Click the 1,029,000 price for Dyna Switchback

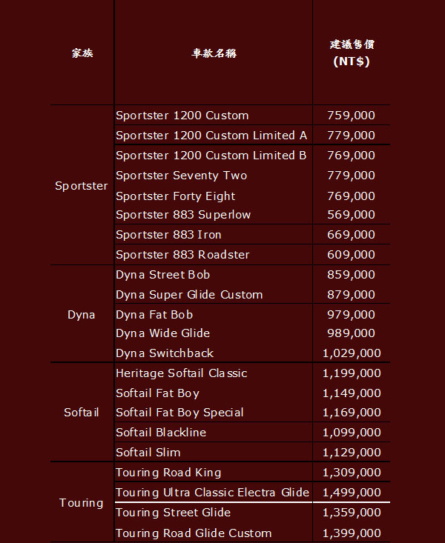click(x=352, y=353)
